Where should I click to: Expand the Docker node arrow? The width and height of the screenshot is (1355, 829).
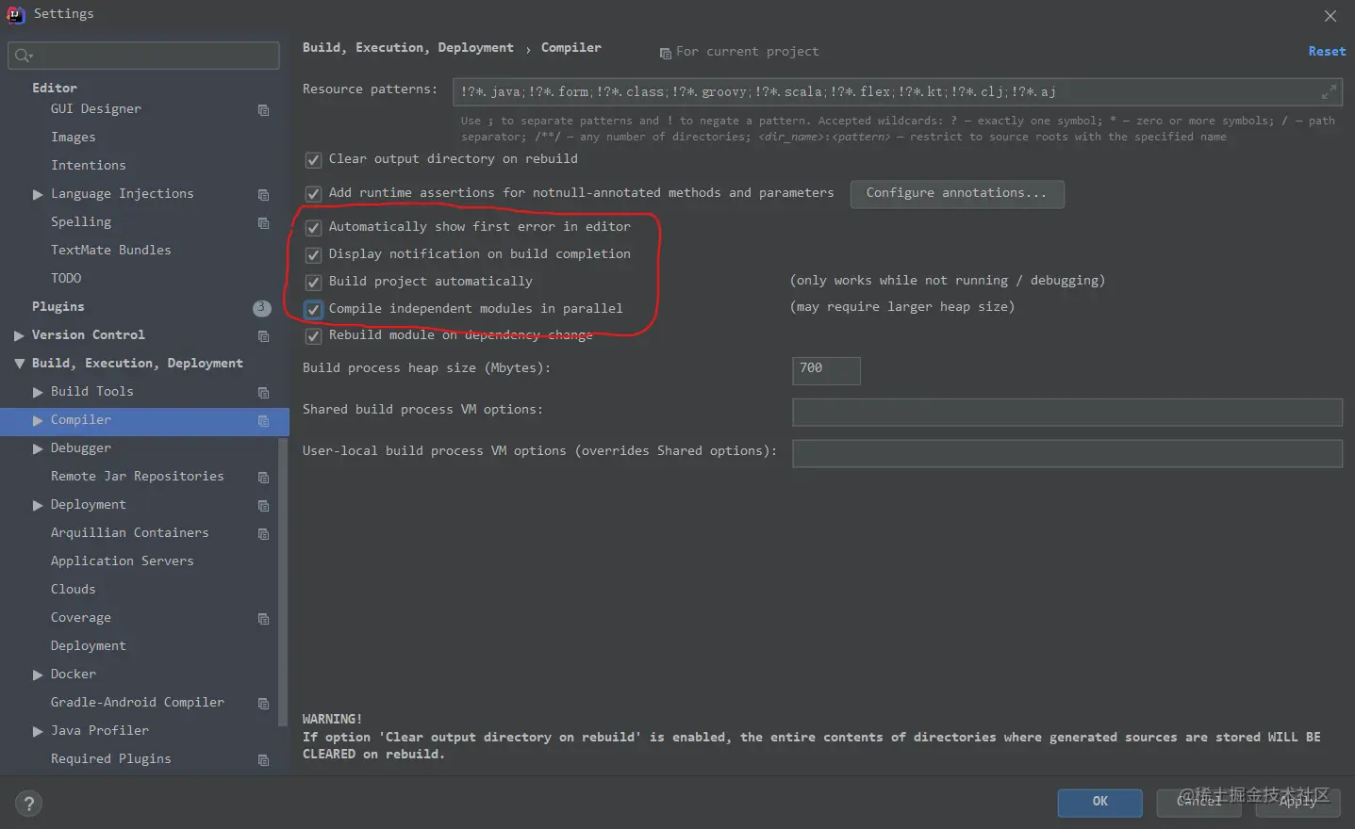tap(38, 675)
